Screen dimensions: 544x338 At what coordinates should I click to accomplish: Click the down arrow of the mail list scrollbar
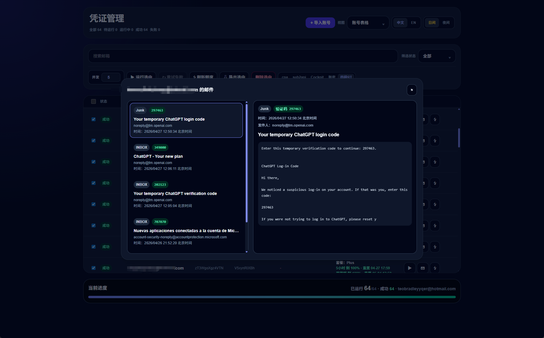pos(247,252)
